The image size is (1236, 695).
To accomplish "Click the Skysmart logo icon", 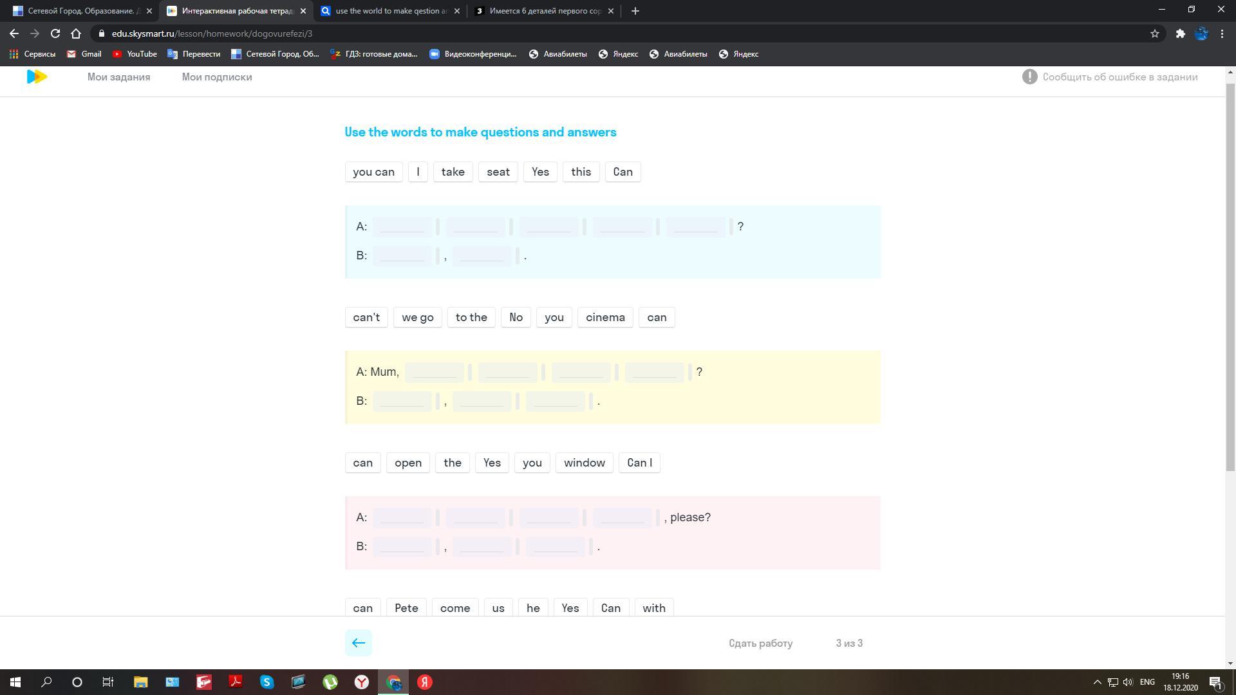I will coord(37,77).
